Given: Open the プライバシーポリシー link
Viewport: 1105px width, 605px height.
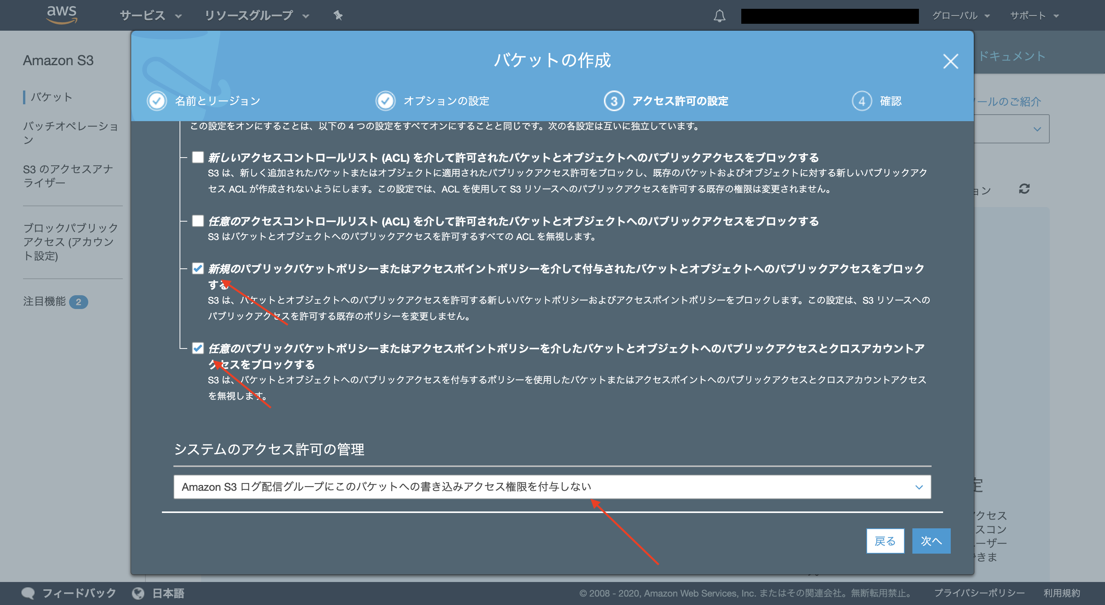Looking at the screenshot, I should (979, 593).
